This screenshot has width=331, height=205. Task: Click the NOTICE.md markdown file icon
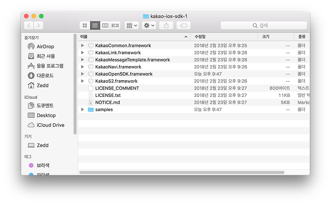91,102
